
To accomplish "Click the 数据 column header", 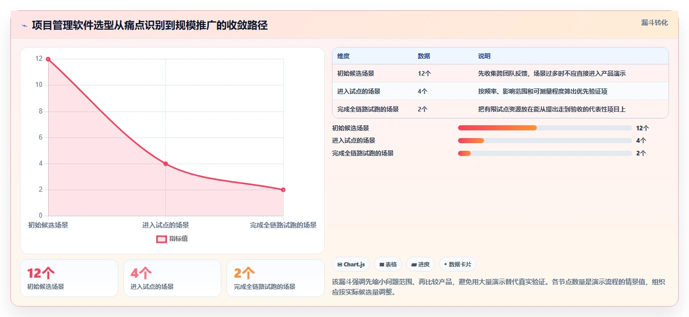I will coord(424,56).
